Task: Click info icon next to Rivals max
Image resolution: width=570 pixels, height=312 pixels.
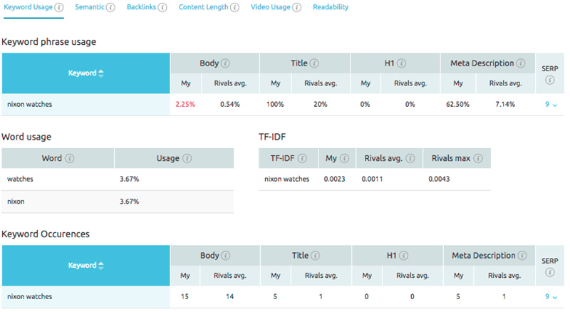Action: (478, 158)
